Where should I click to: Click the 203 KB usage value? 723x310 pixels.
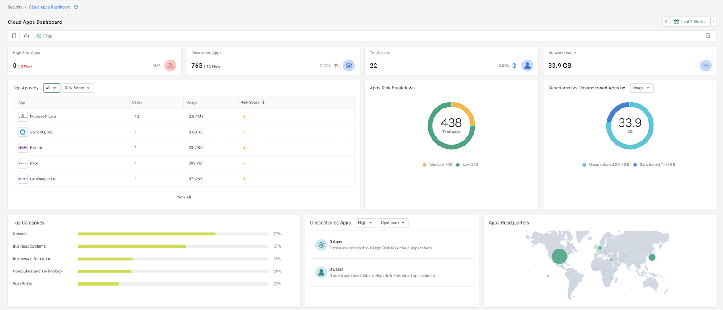tap(195, 163)
